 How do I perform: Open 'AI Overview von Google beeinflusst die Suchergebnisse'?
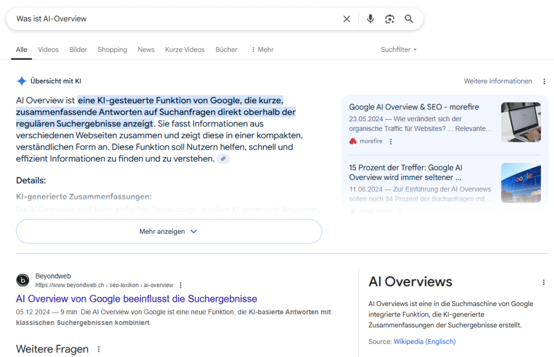point(136,299)
